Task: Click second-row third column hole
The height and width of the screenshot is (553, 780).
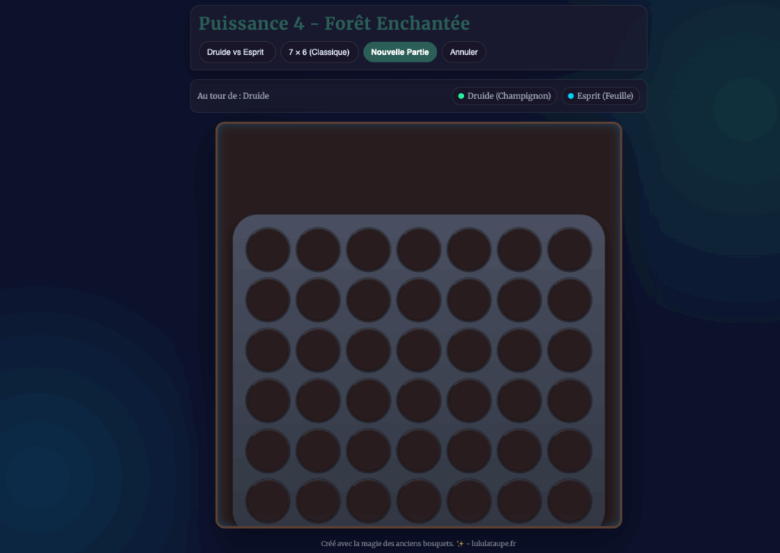Action: click(x=368, y=300)
